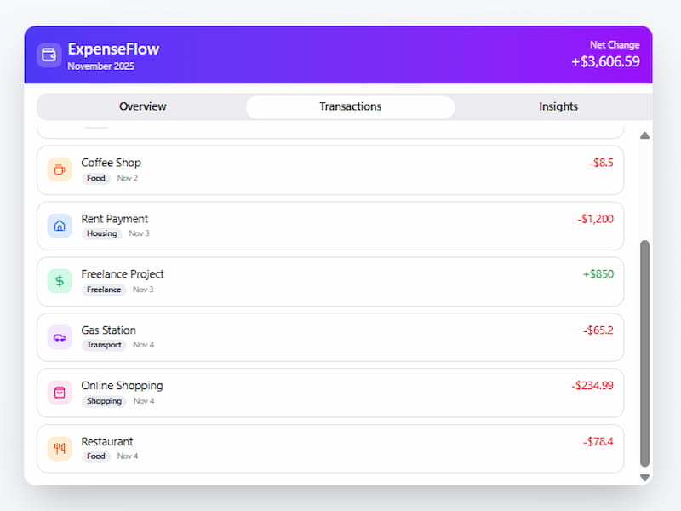Click the car icon next to Gas Station
The height and width of the screenshot is (511, 681).
click(59, 336)
